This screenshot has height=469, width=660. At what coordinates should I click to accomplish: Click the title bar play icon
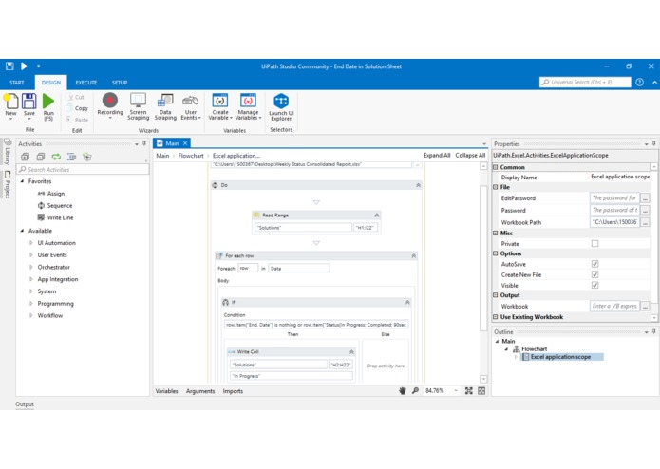[24, 66]
